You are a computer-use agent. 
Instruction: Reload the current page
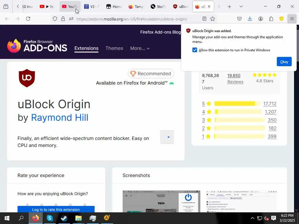(x=28, y=19)
